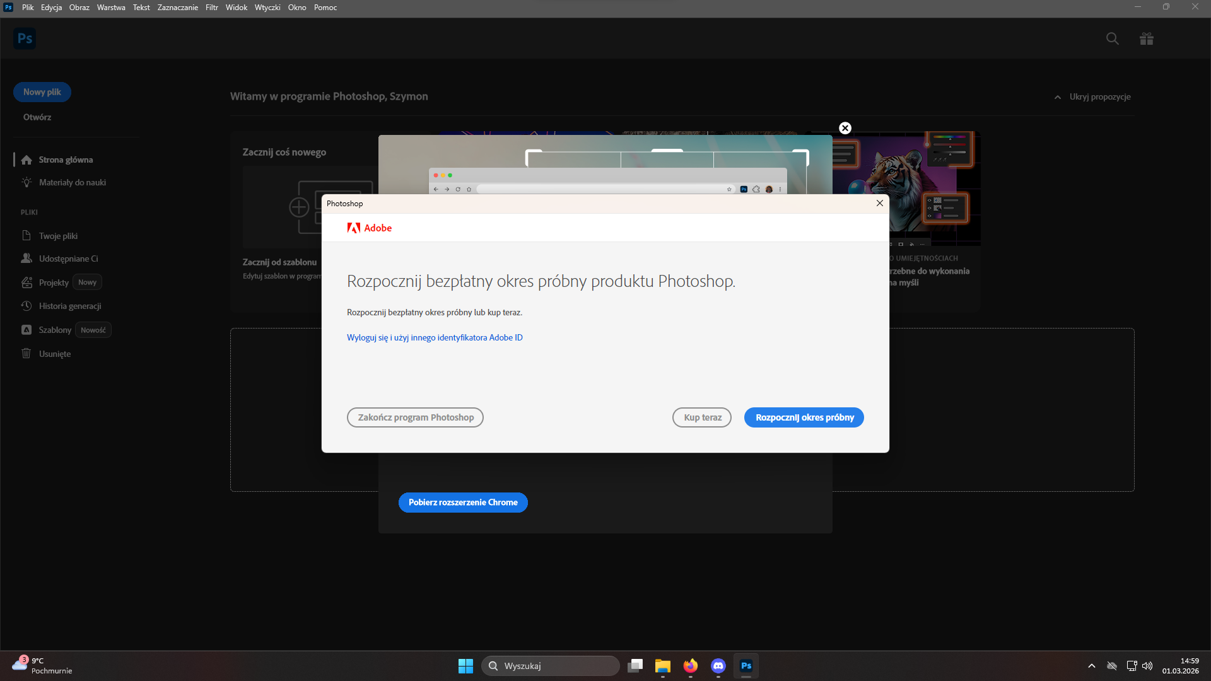Screen dimensions: 1211x681
Task: Click the Nowy badge next to Projekty
Action: pos(87,282)
